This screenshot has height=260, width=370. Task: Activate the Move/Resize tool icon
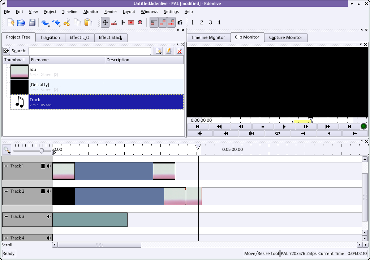tap(105, 22)
